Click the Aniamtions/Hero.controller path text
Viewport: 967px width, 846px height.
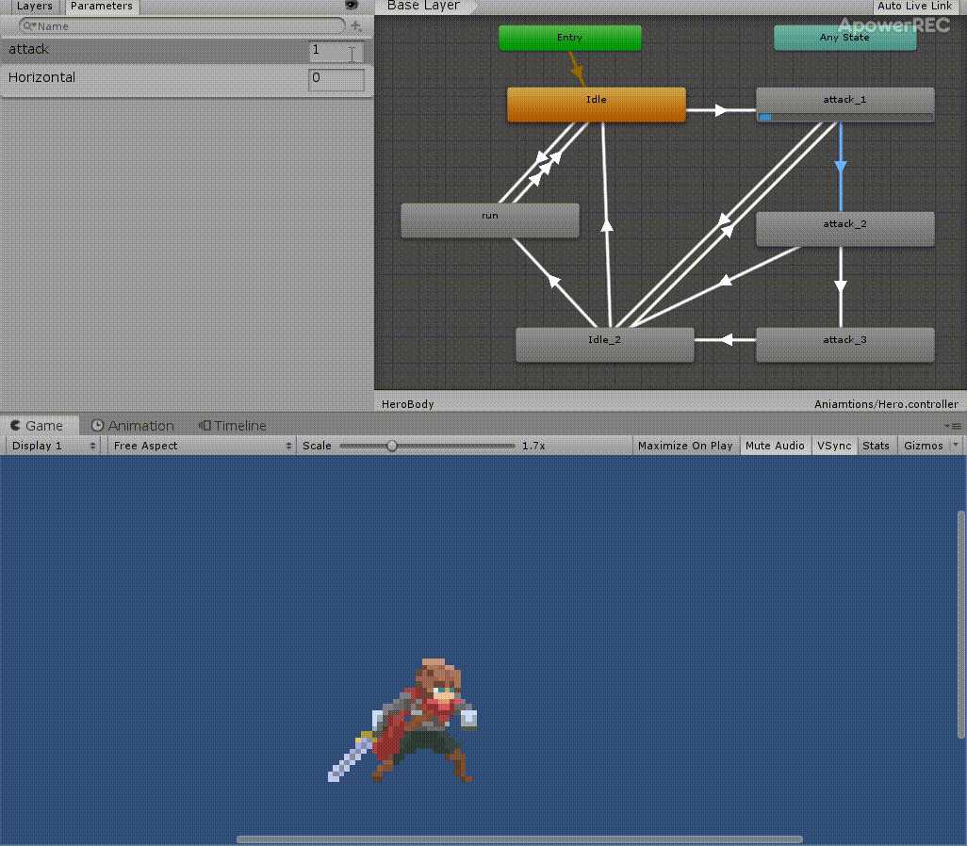pos(886,404)
